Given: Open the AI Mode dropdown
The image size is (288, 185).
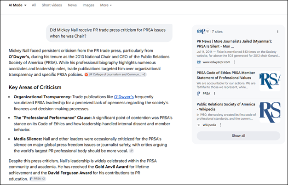Looking at the screenshot, I should pos(17,5).
